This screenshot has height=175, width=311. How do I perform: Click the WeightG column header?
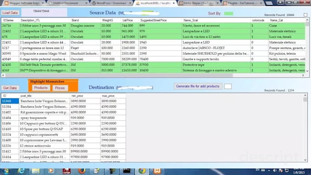(x=111, y=20)
